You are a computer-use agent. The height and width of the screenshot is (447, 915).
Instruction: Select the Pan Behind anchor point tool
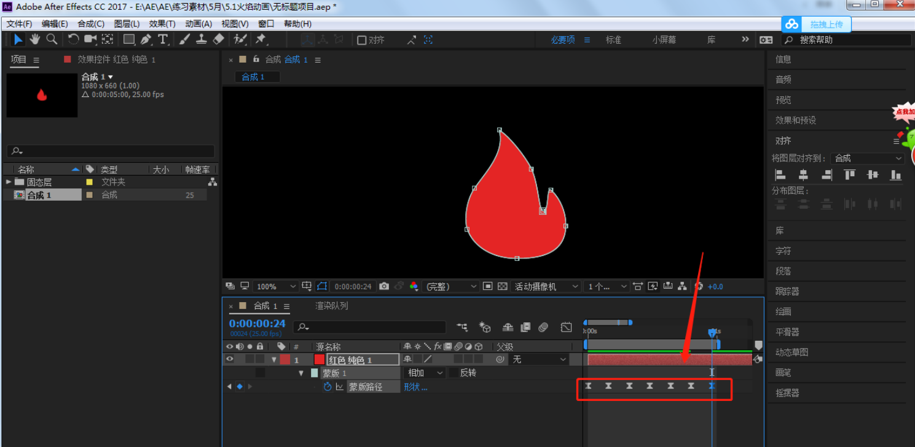point(108,39)
